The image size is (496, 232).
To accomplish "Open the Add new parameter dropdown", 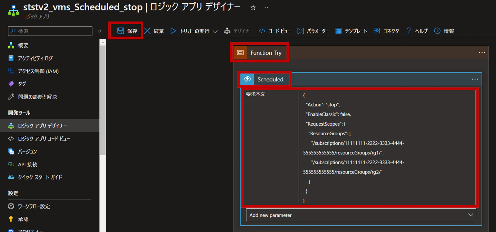I will [361, 215].
